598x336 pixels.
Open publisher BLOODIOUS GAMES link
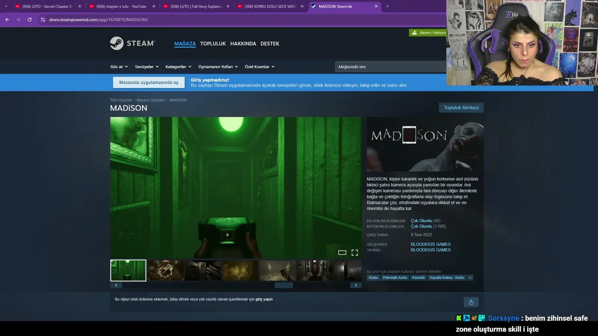coord(431,250)
